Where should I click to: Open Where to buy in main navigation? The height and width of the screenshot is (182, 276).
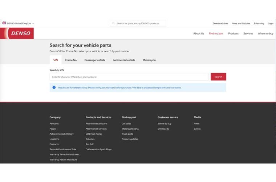click(x=265, y=33)
